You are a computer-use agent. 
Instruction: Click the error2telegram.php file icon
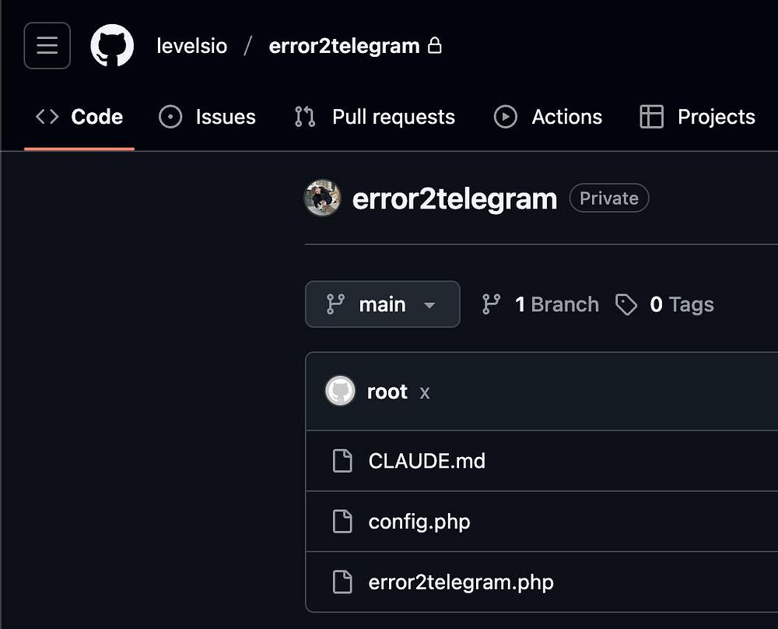click(342, 582)
